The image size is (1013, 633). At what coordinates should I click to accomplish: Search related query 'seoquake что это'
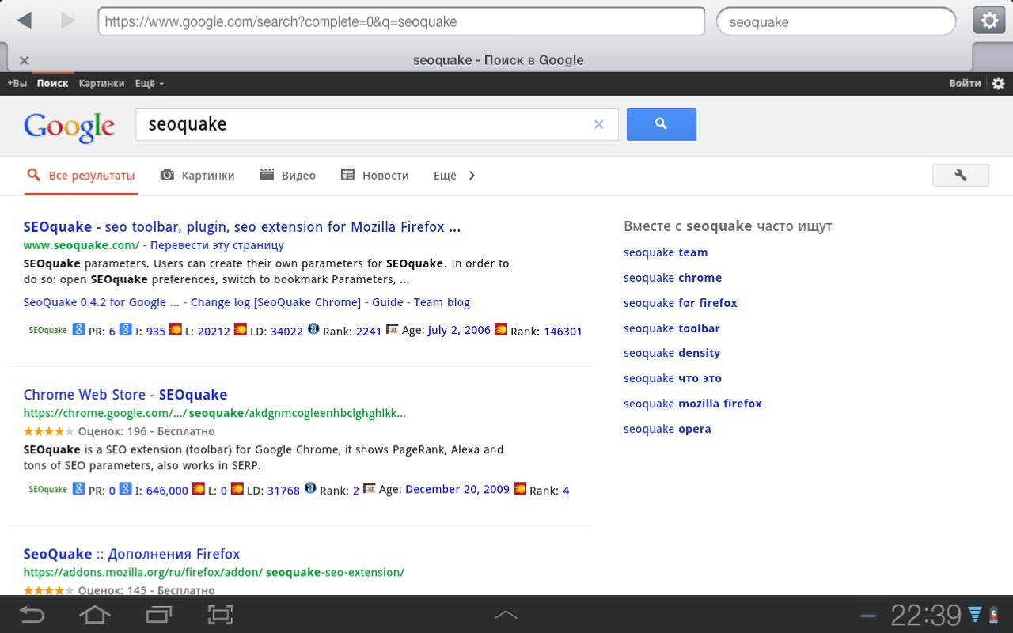673,378
